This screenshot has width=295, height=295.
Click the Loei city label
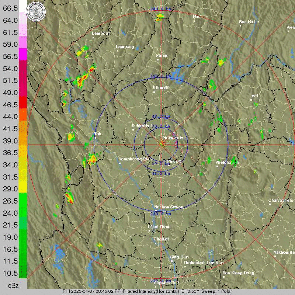coord(254,96)
